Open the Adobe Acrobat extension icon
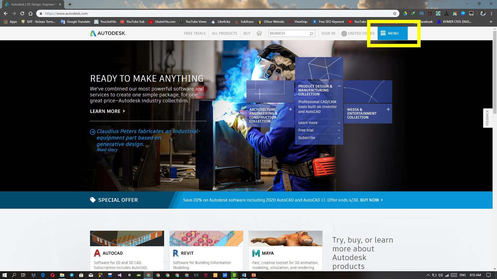The height and width of the screenshot is (279, 497). 430,13
